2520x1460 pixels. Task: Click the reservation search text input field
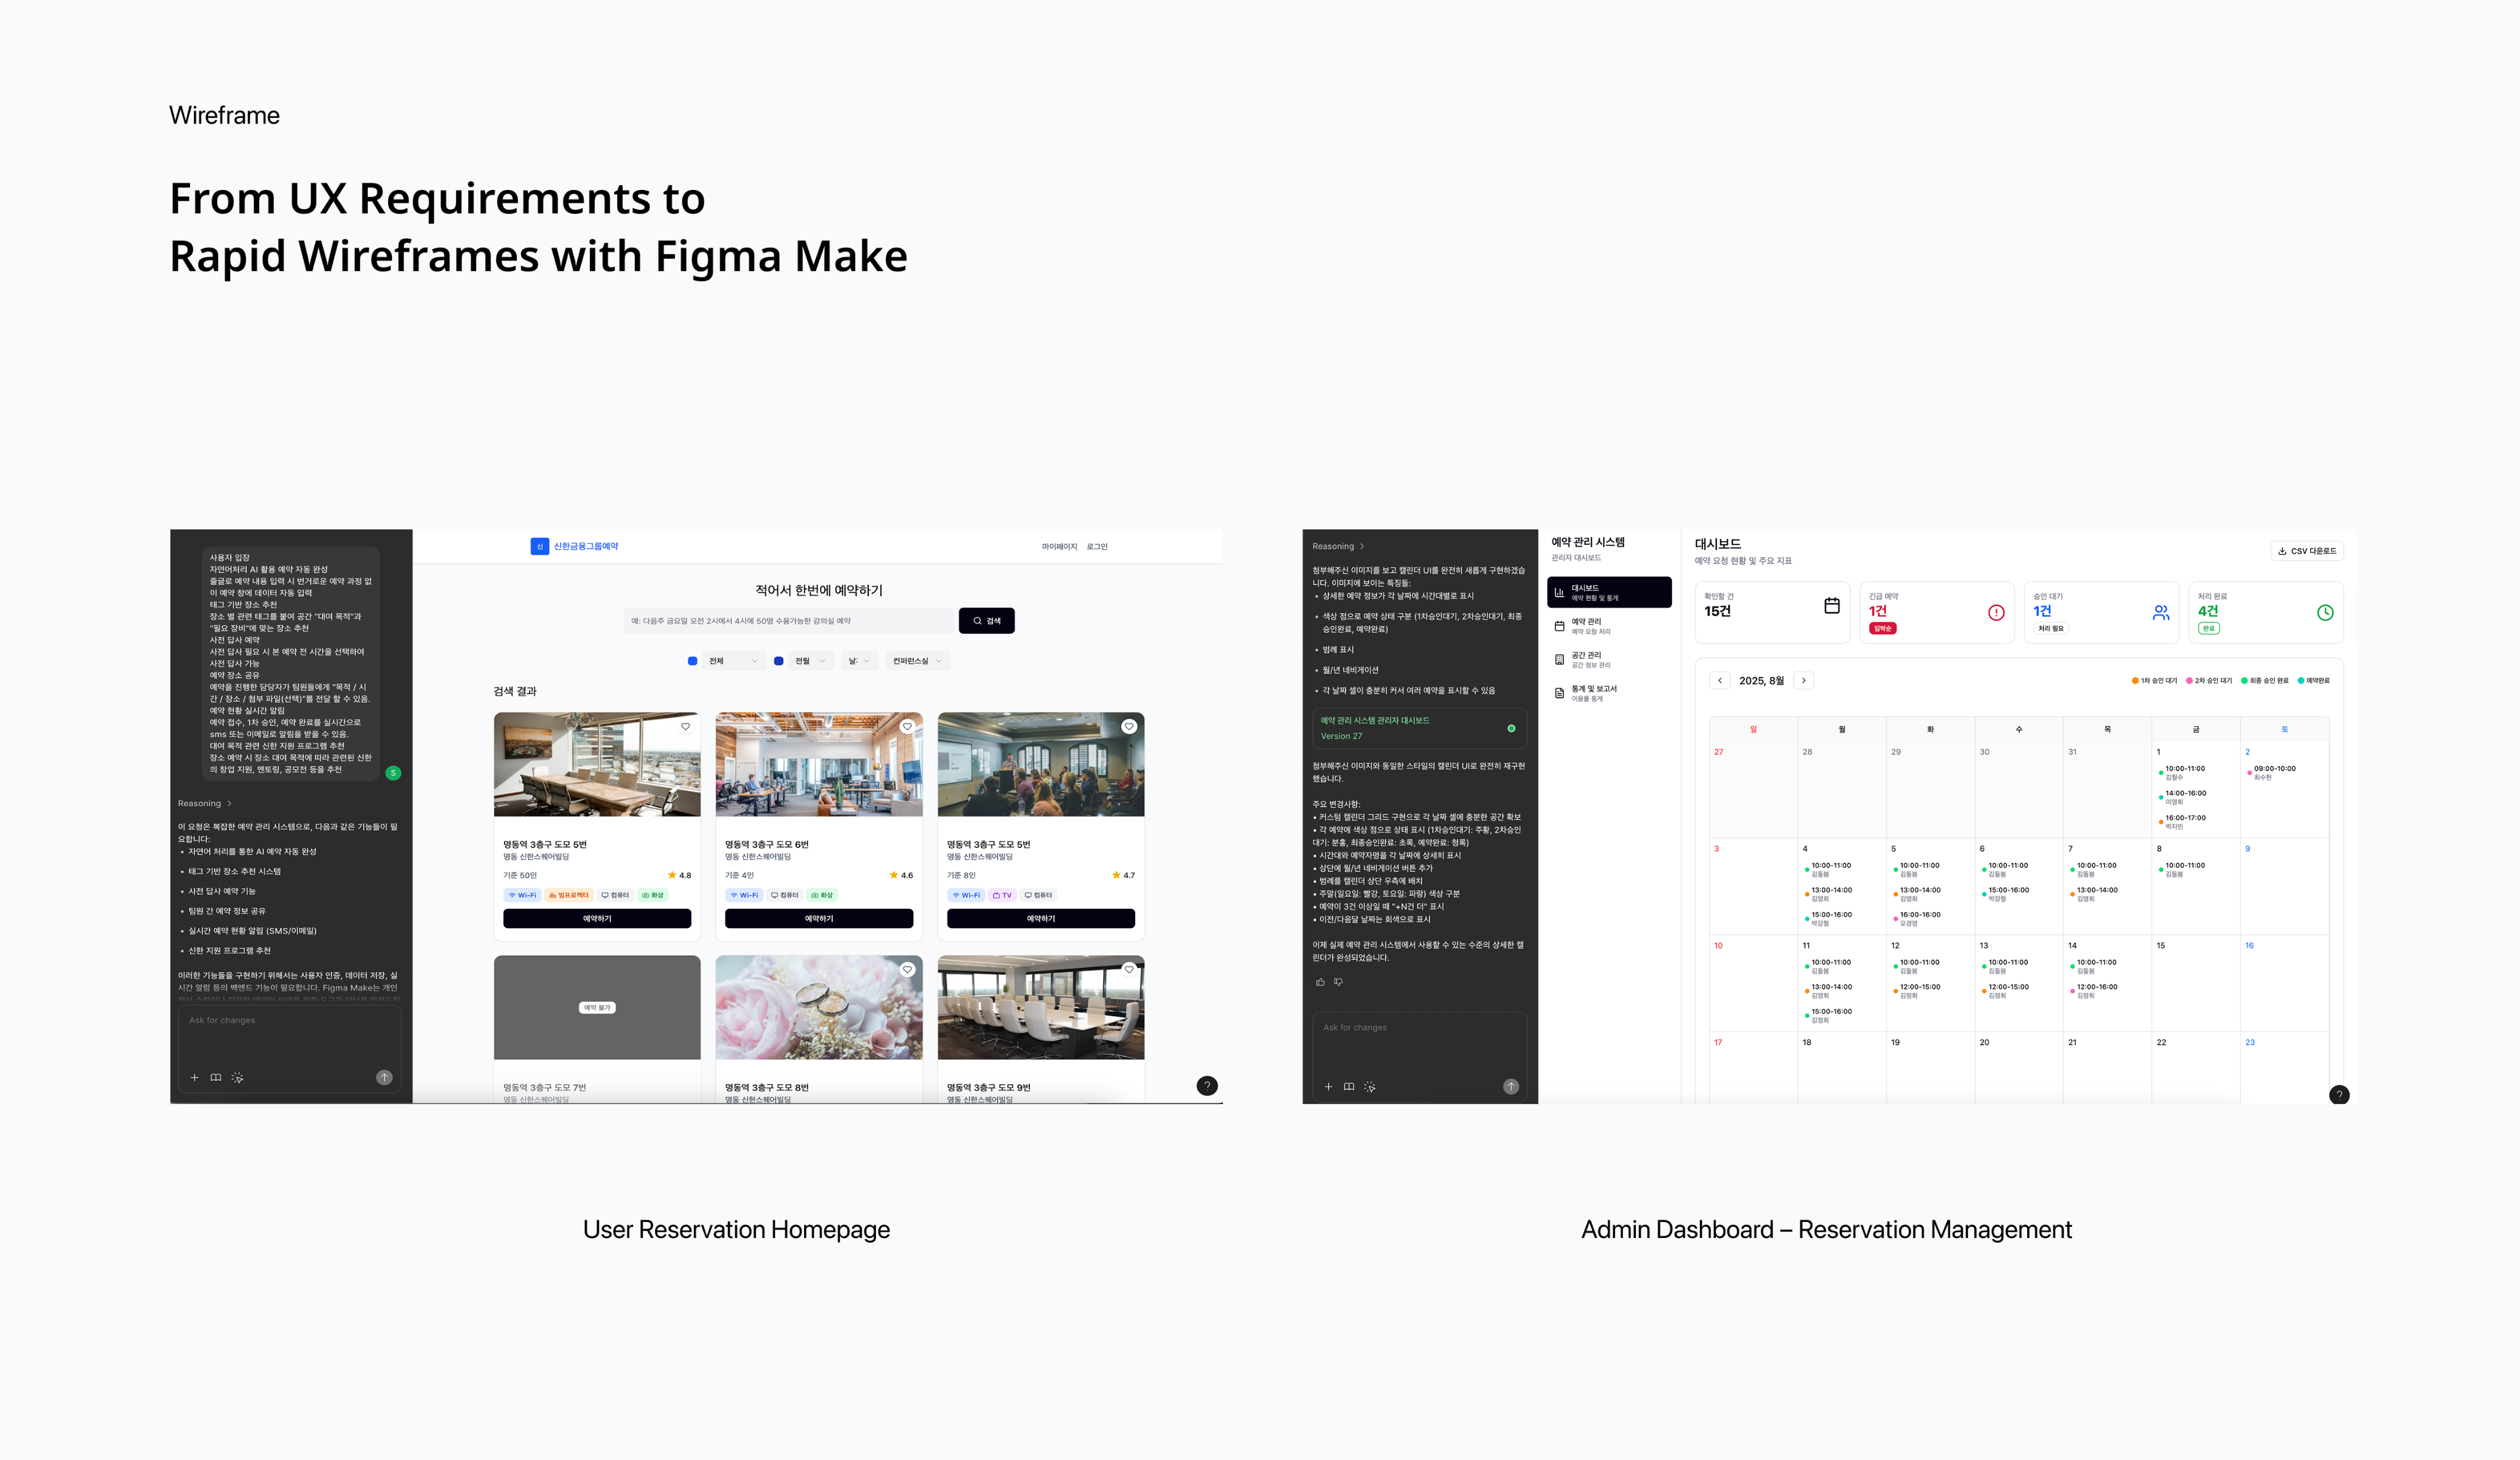click(x=788, y=621)
